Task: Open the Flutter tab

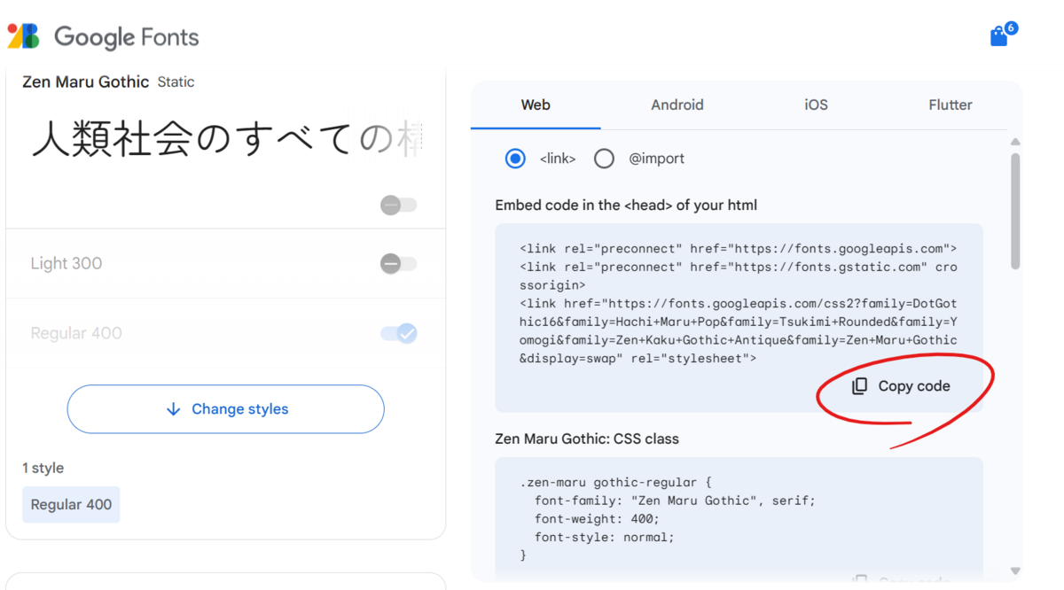Action: click(951, 105)
